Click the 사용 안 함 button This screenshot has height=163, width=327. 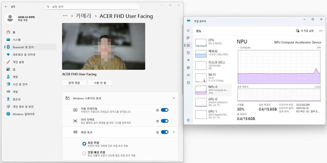[100, 83]
